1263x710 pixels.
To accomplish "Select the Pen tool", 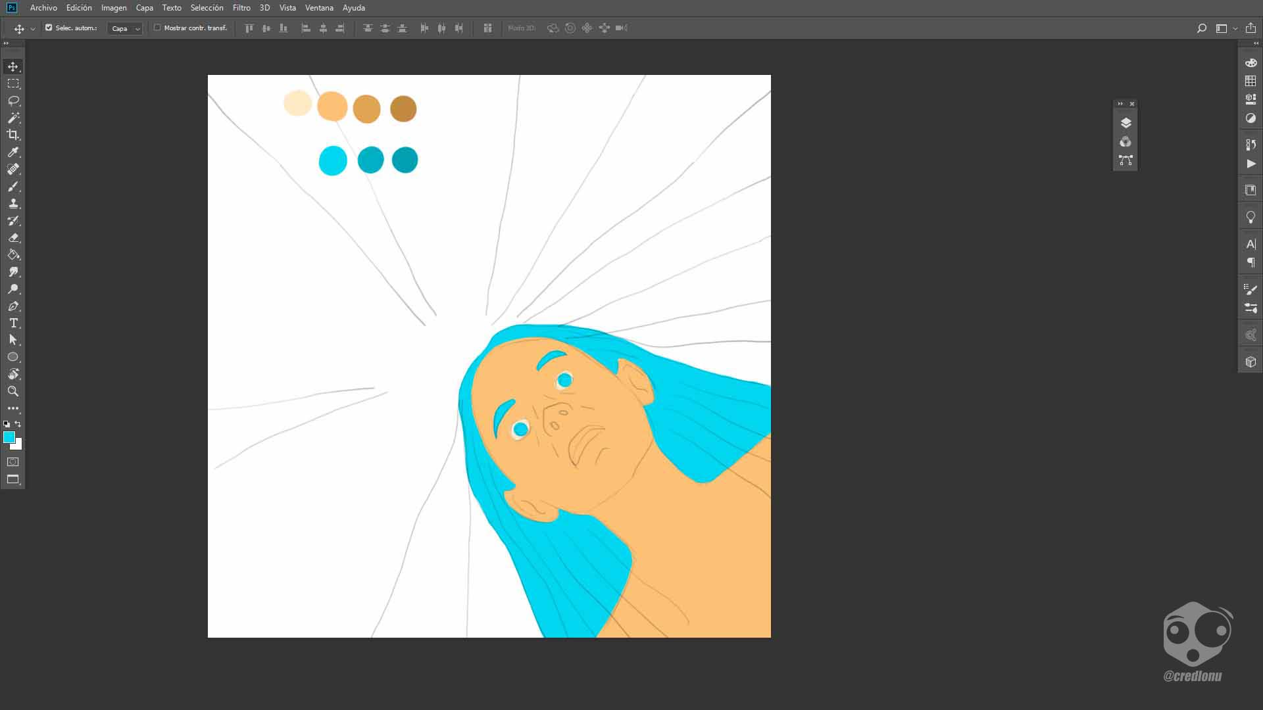I will pyautogui.click(x=13, y=306).
